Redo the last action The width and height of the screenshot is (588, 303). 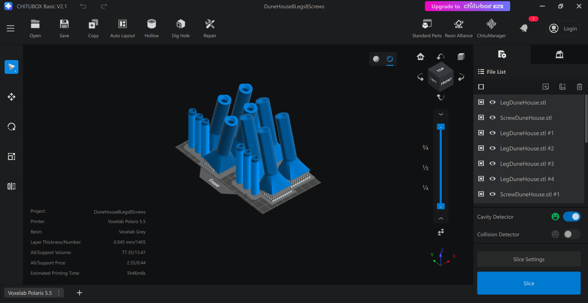pos(104,6)
